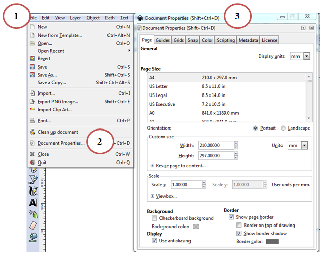Click the Height input field
The width and height of the screenshot is (325, 257).
[x=216, y=156]
